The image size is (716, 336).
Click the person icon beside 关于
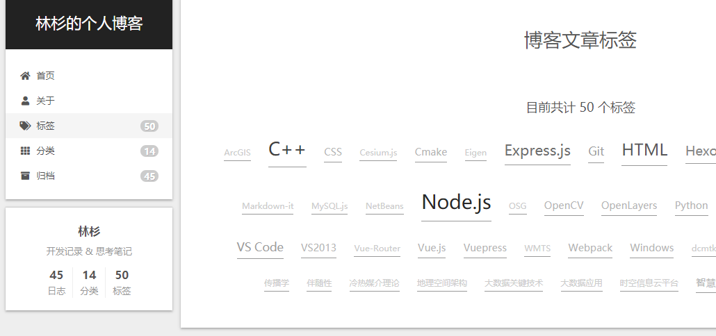point(25,101)
